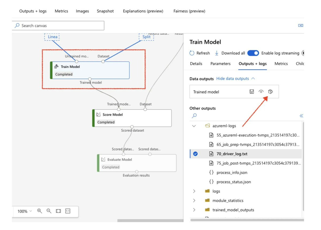Image resolution: width=321 pixels, height=230 pixels.
Task: Click the azureml-logs folder name
Action: [x=224, y=126]
